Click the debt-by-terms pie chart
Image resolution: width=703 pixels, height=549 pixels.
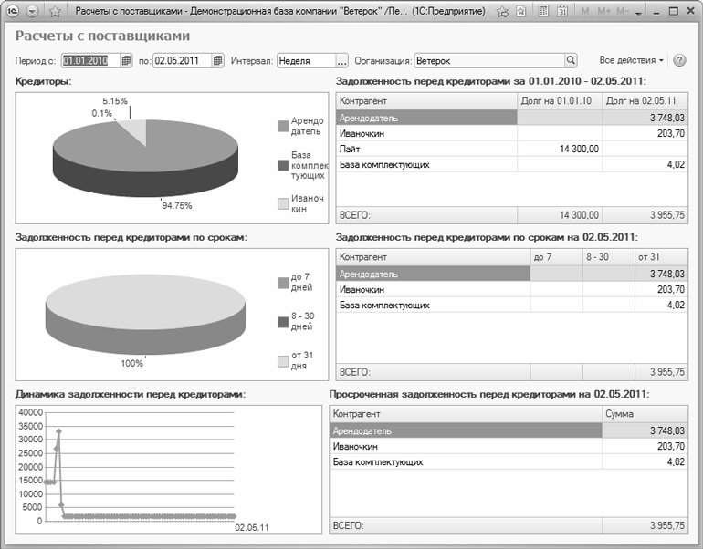pos(146,315)
